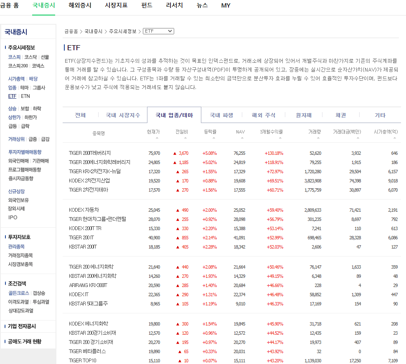Click 코스피 link in sidebar
This screenshot has width=406, height=364.
14,57
